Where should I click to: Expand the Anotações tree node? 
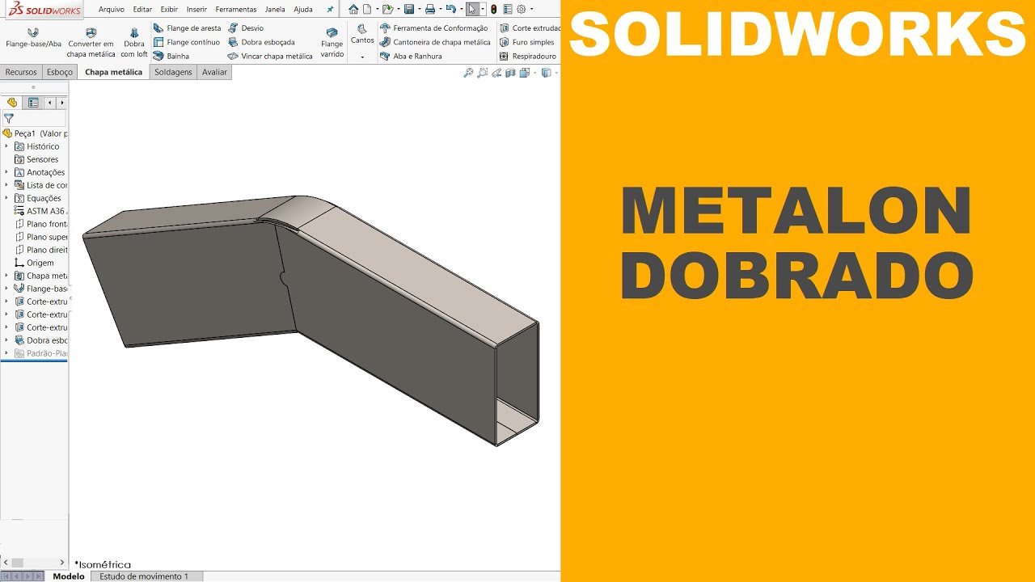tap(6, 172)
